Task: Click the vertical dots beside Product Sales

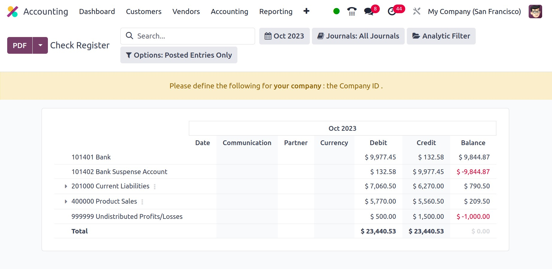Action: 142,202
